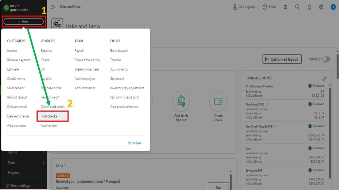The height and width of the screenshot is (190, 339).
Task: Click the Customize layout button
Action: tap(282, 59)
